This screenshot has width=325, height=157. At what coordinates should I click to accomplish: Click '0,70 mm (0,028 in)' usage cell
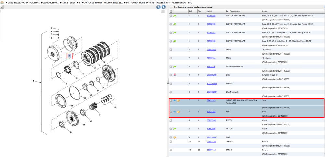(x=270, y=75)
